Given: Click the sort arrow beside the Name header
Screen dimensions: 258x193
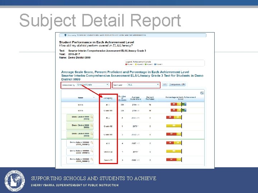Looking at the screenshot, I should click(94, 97).
